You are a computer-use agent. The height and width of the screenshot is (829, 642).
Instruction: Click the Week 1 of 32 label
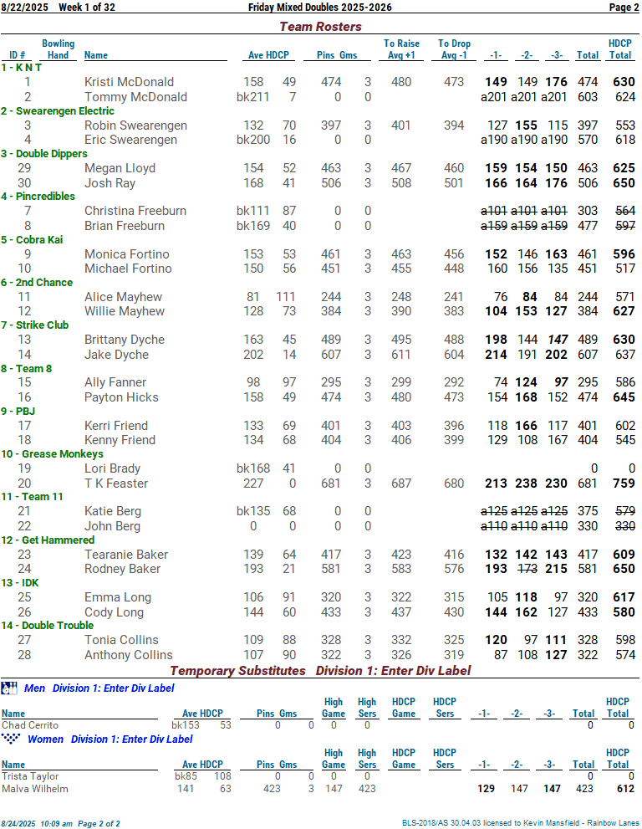[87, 7]
